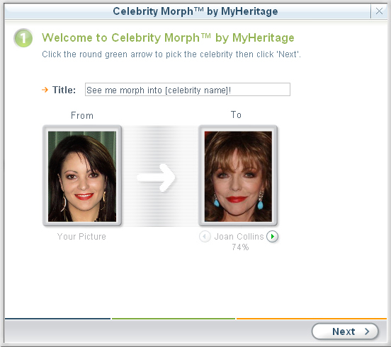Click the greyed previous-celebrity arrow
This screenshot has height=347, width=391.
[x=205, y=236]
